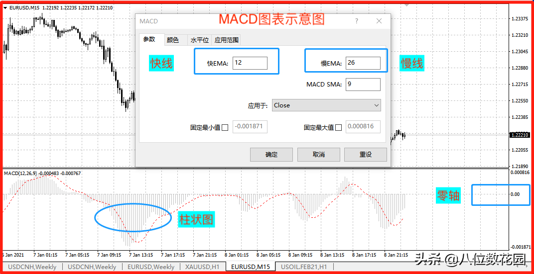Open the EURUSD,Weekly chart tab

pos(150,267)
